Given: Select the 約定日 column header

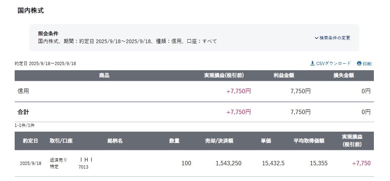Looking at the screenshot, I should (x=30, y=141).
